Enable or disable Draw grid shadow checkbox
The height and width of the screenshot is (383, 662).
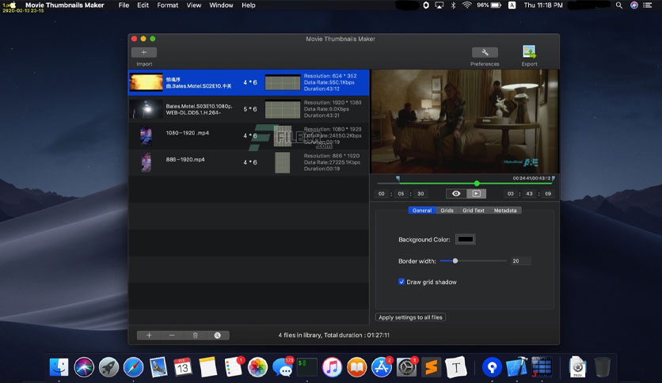(401, 282)
